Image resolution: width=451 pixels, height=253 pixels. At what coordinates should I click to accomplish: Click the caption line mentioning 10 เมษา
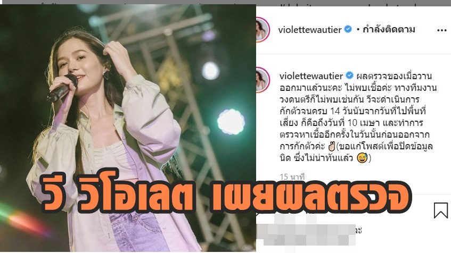[x=351, y=123]
